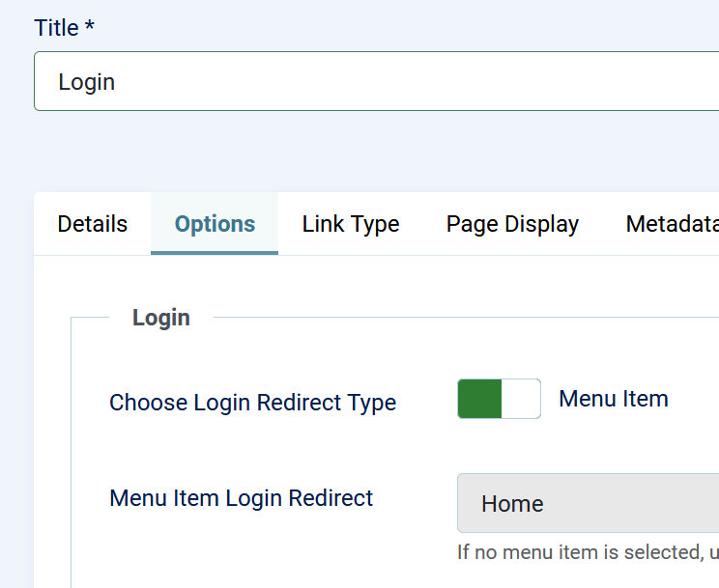Open the Details tab
This screenshot has width=719, height=588.
(93, 224)
